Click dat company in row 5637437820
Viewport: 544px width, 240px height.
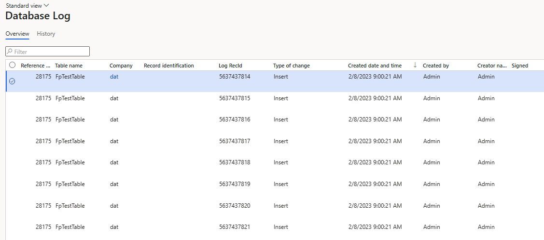point(114,206)
